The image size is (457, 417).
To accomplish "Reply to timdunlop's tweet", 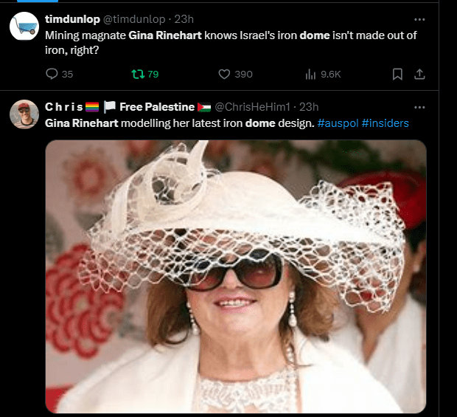I will [52, 74].
